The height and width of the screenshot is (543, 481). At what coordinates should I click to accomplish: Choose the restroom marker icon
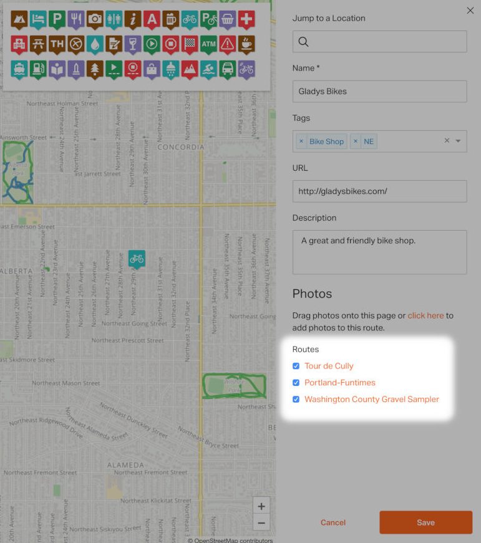point(114,19)
